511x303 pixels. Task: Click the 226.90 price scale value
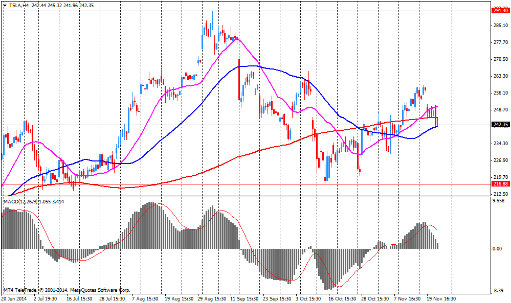click(501, 160)
